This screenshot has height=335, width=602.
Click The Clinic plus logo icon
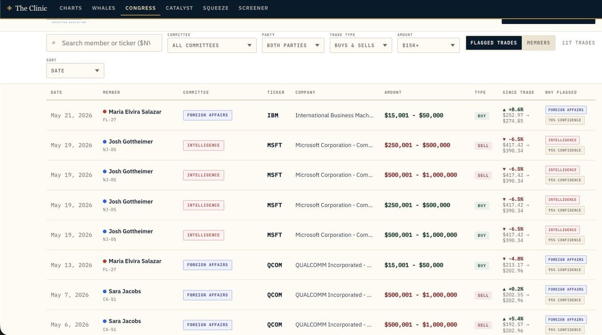pos(9,8)
